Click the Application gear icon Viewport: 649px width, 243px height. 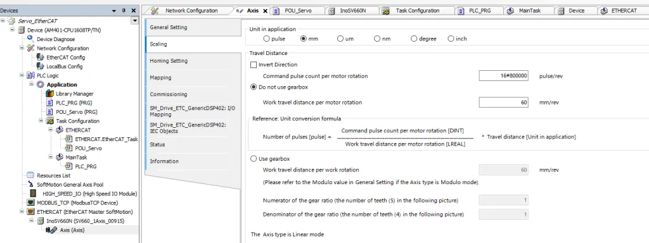tap(40, 85)
